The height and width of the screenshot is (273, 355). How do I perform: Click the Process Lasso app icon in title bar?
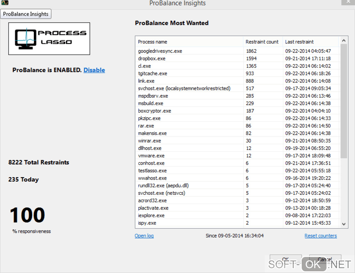5,3
